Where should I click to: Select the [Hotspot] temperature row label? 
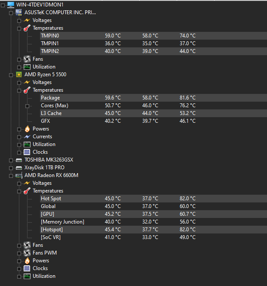pyautogui.click(x=52, y=230)
